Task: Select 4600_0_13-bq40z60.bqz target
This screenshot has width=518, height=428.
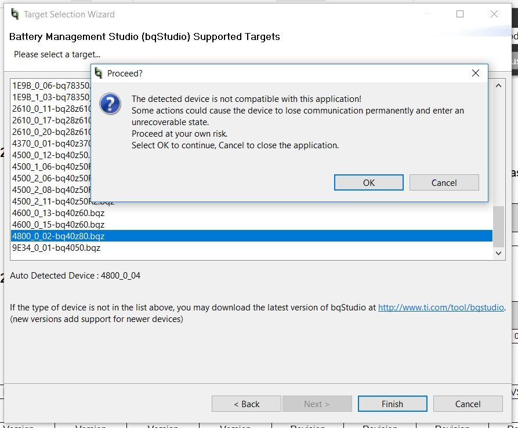Action: point(251,213)
